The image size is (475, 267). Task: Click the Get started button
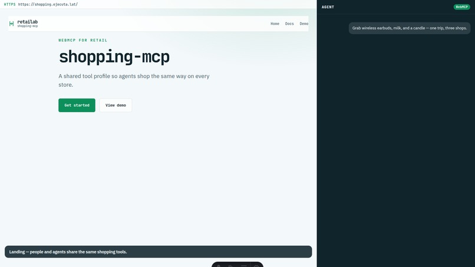pyautogui.click(x=77, y=105)
